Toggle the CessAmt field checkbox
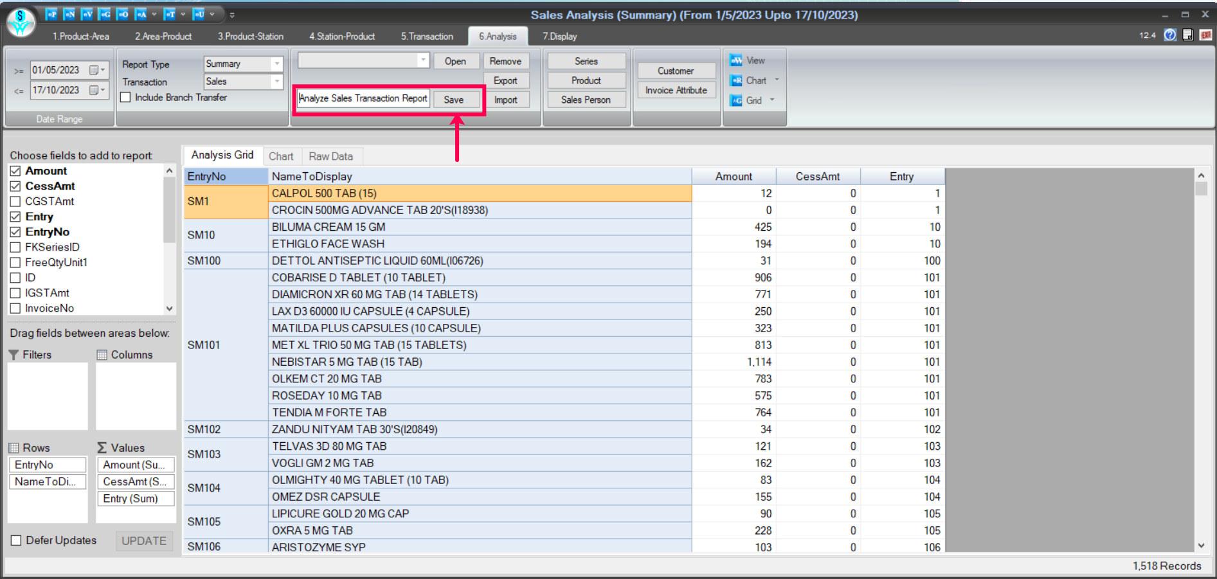Viewport: 1217px width, 579px height. pyautogui.click(x=15, y=186)
